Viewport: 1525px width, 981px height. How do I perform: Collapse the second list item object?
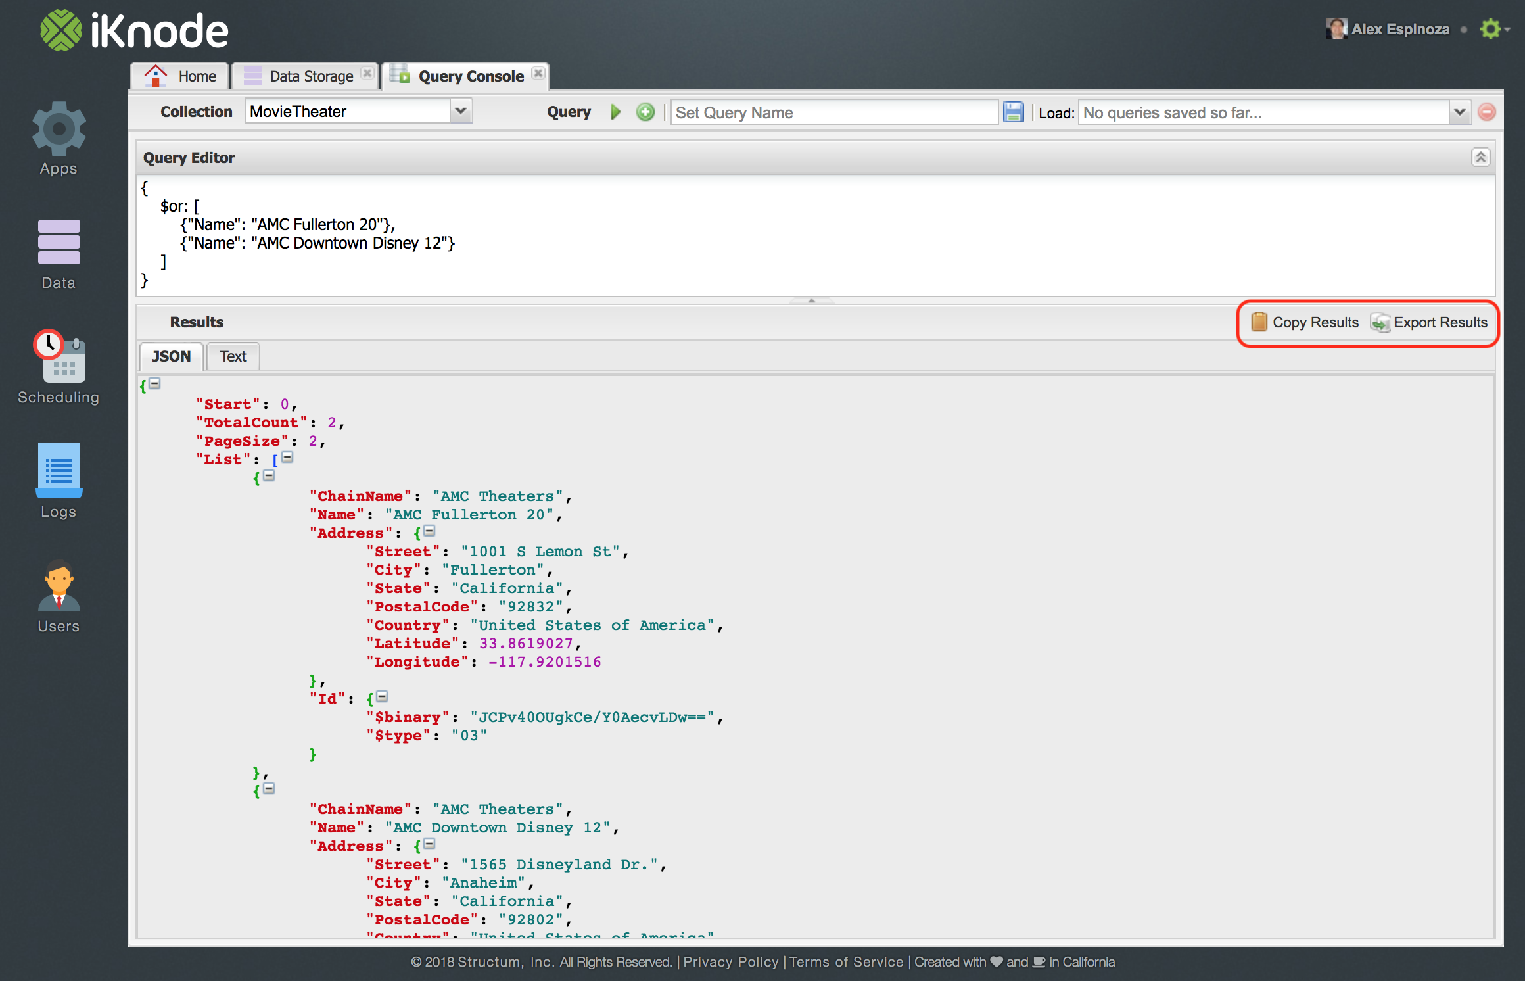point(269,788)
